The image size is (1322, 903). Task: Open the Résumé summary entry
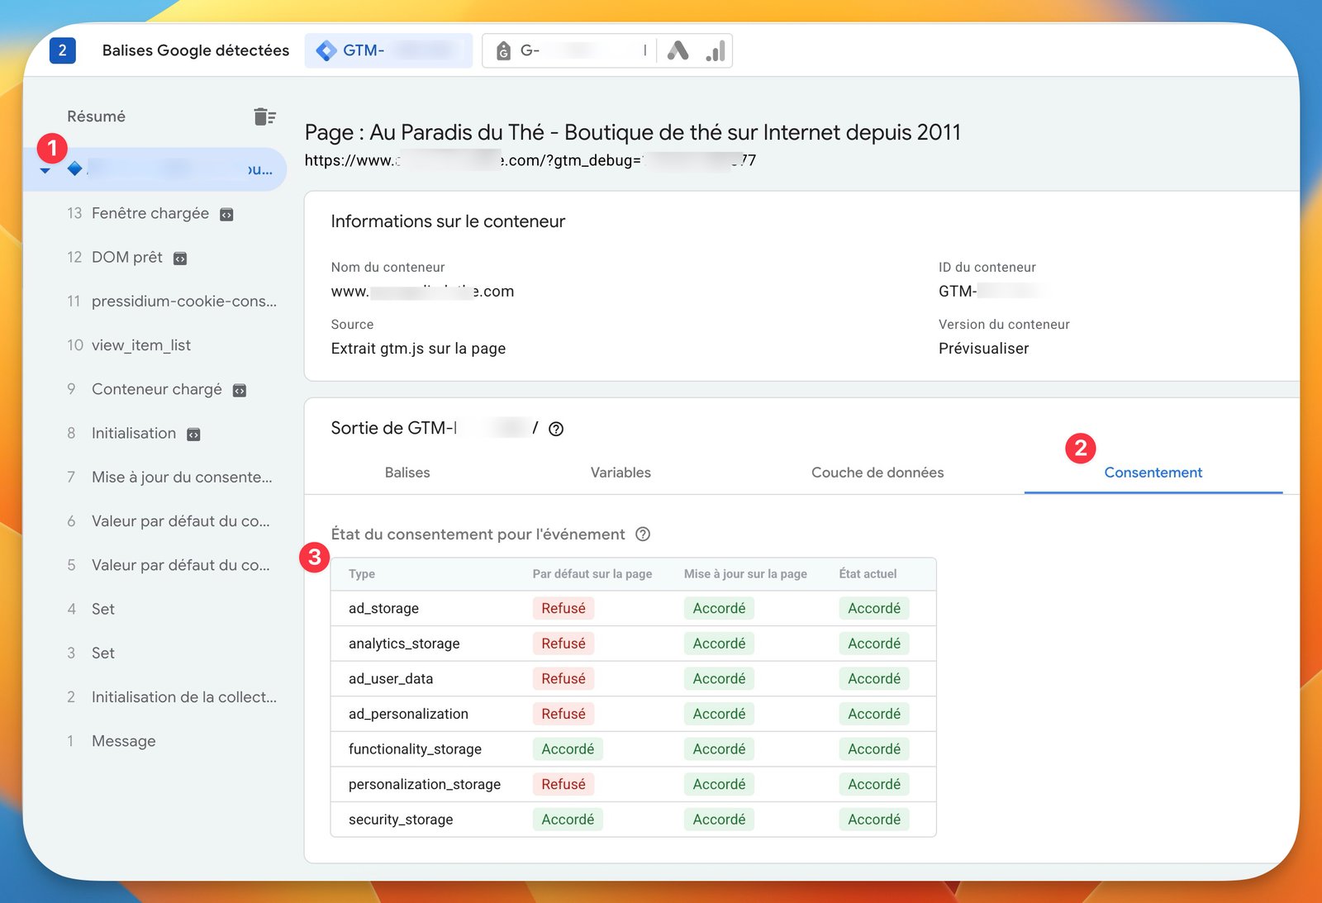96,116
